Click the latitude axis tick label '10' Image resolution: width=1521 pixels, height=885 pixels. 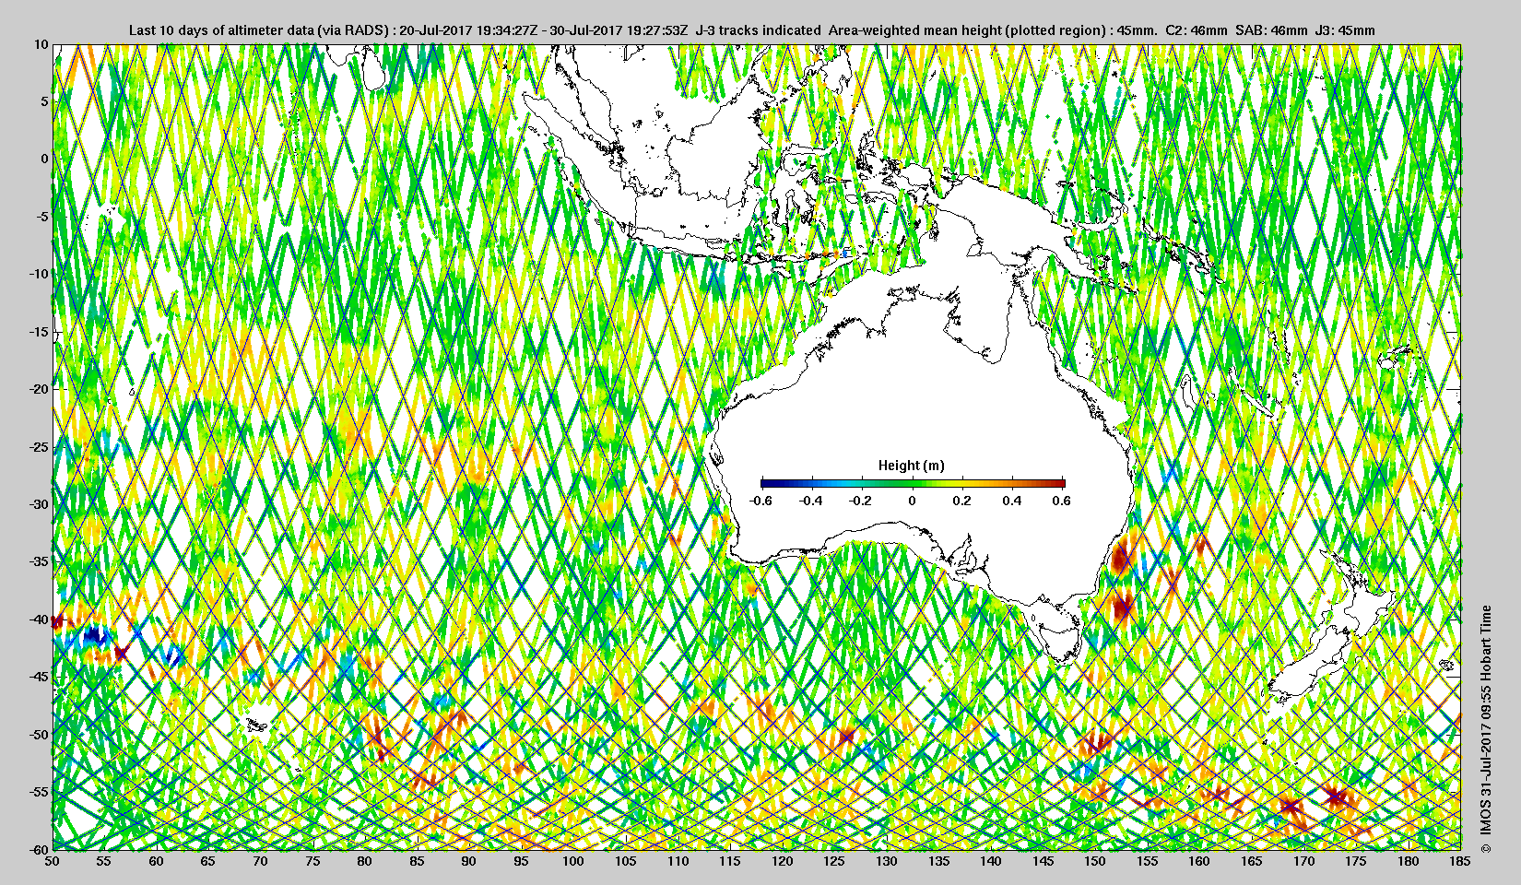click(41, 44)
